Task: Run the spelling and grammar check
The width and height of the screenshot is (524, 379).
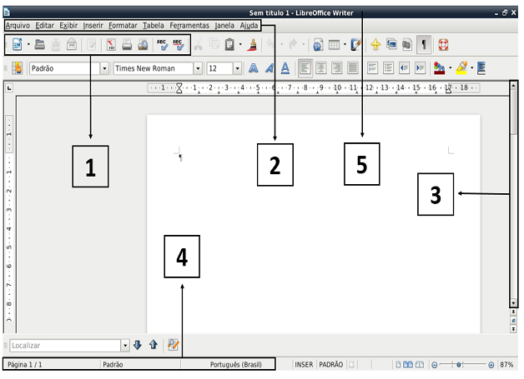Action: click(x=162, y=45)
